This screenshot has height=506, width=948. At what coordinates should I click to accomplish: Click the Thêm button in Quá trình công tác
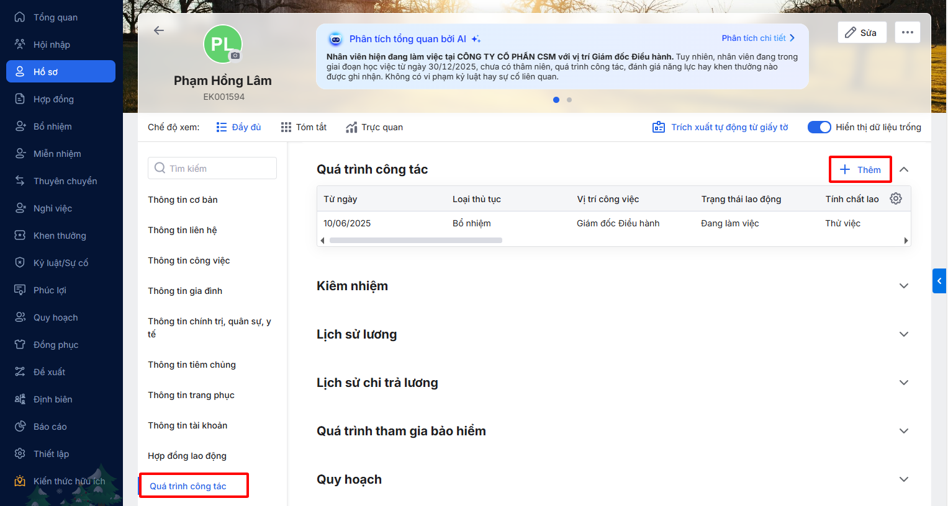860,169
